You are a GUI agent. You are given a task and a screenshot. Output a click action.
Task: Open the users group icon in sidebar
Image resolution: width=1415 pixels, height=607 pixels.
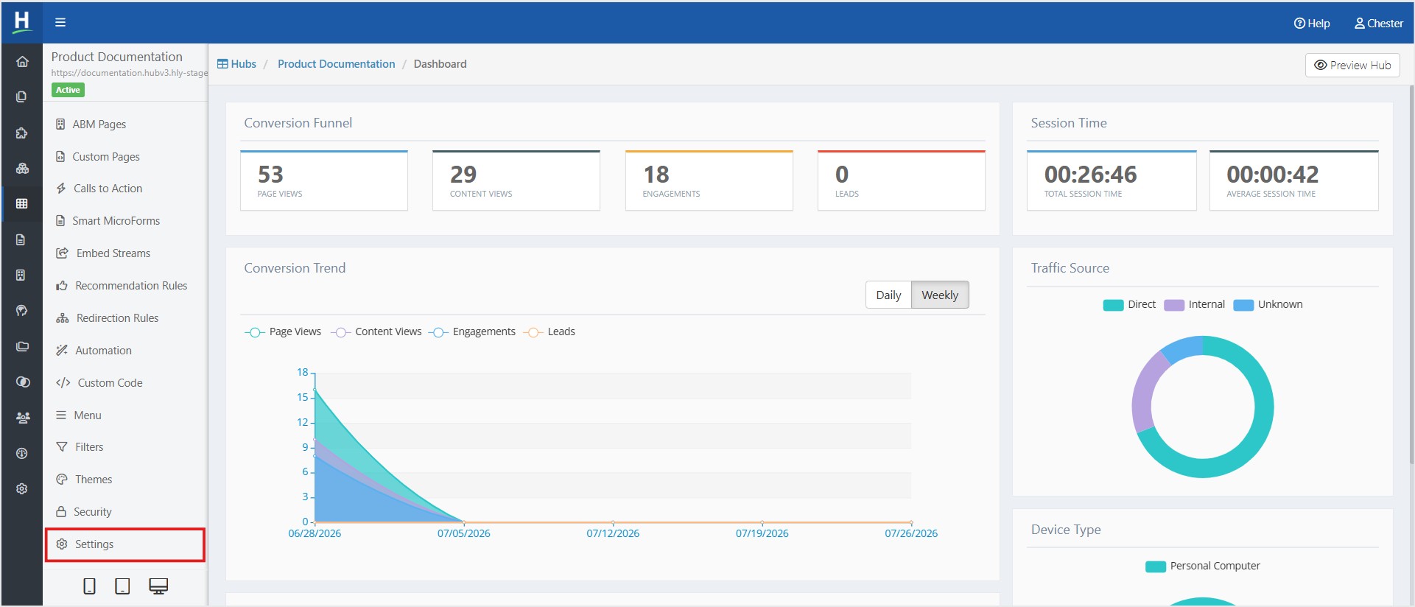click(22, 418)
